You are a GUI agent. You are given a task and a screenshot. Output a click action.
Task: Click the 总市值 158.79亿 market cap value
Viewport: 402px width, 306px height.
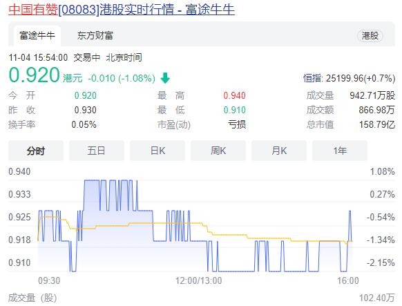point(377,125)
